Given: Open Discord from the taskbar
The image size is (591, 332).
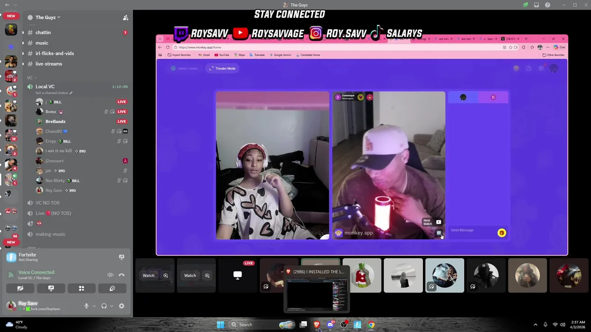Looking at the screenshot, I should [x=330, y=325].
